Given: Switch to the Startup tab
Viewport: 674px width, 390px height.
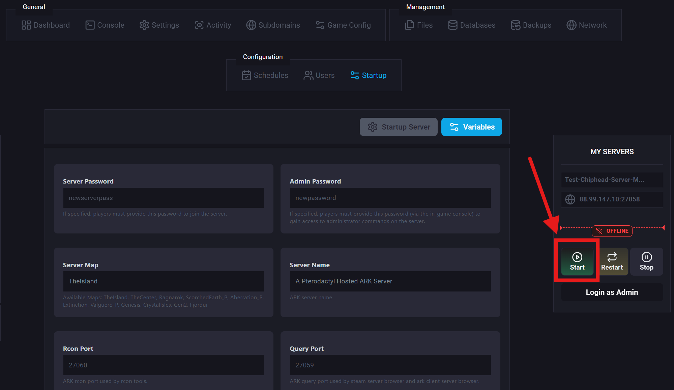Looking at the screenshot, I should click(x=368, y=75).
